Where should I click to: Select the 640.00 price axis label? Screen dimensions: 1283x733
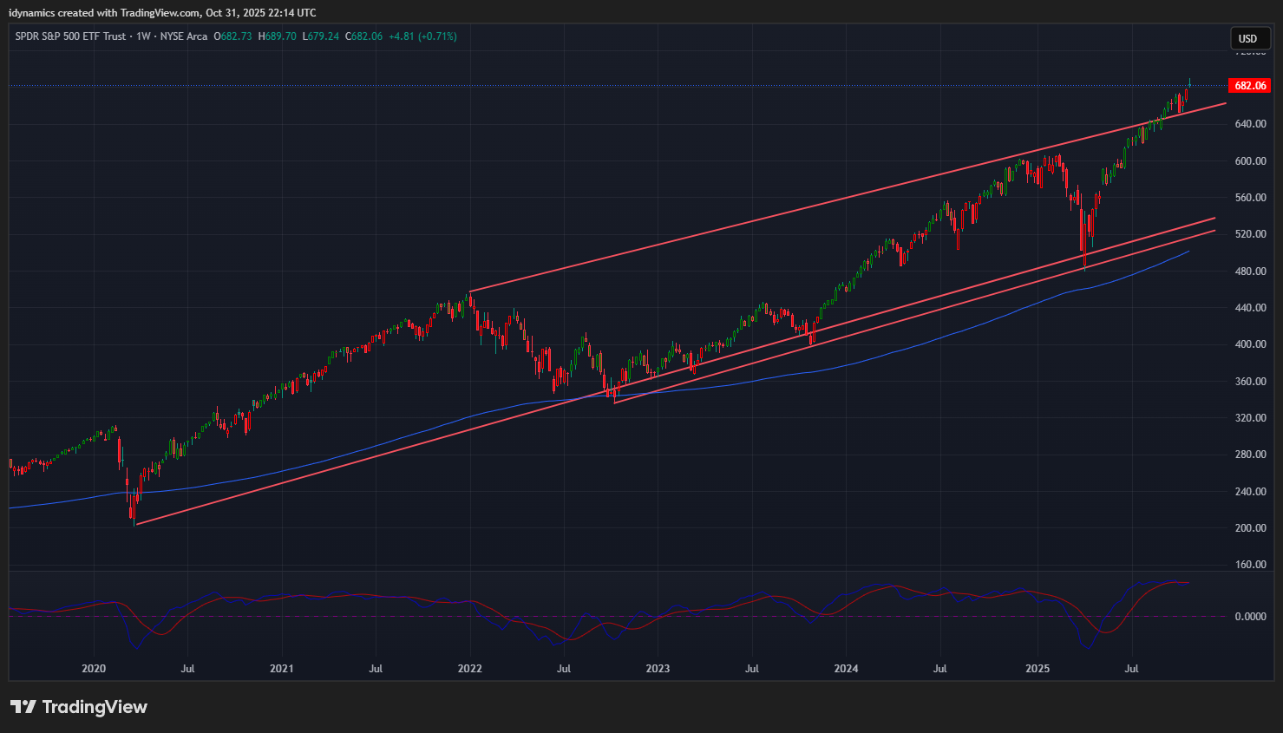(x=1250, y=124)
